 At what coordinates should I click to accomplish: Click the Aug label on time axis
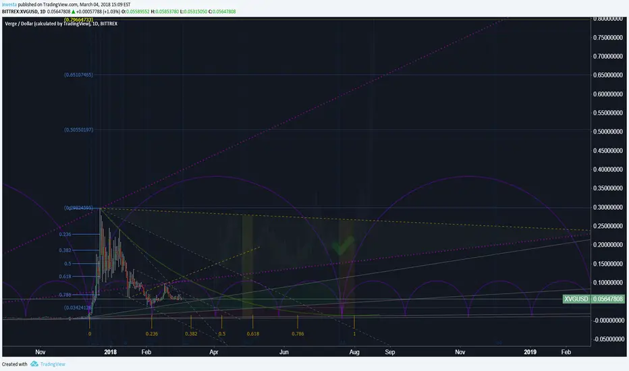point(354,352)
